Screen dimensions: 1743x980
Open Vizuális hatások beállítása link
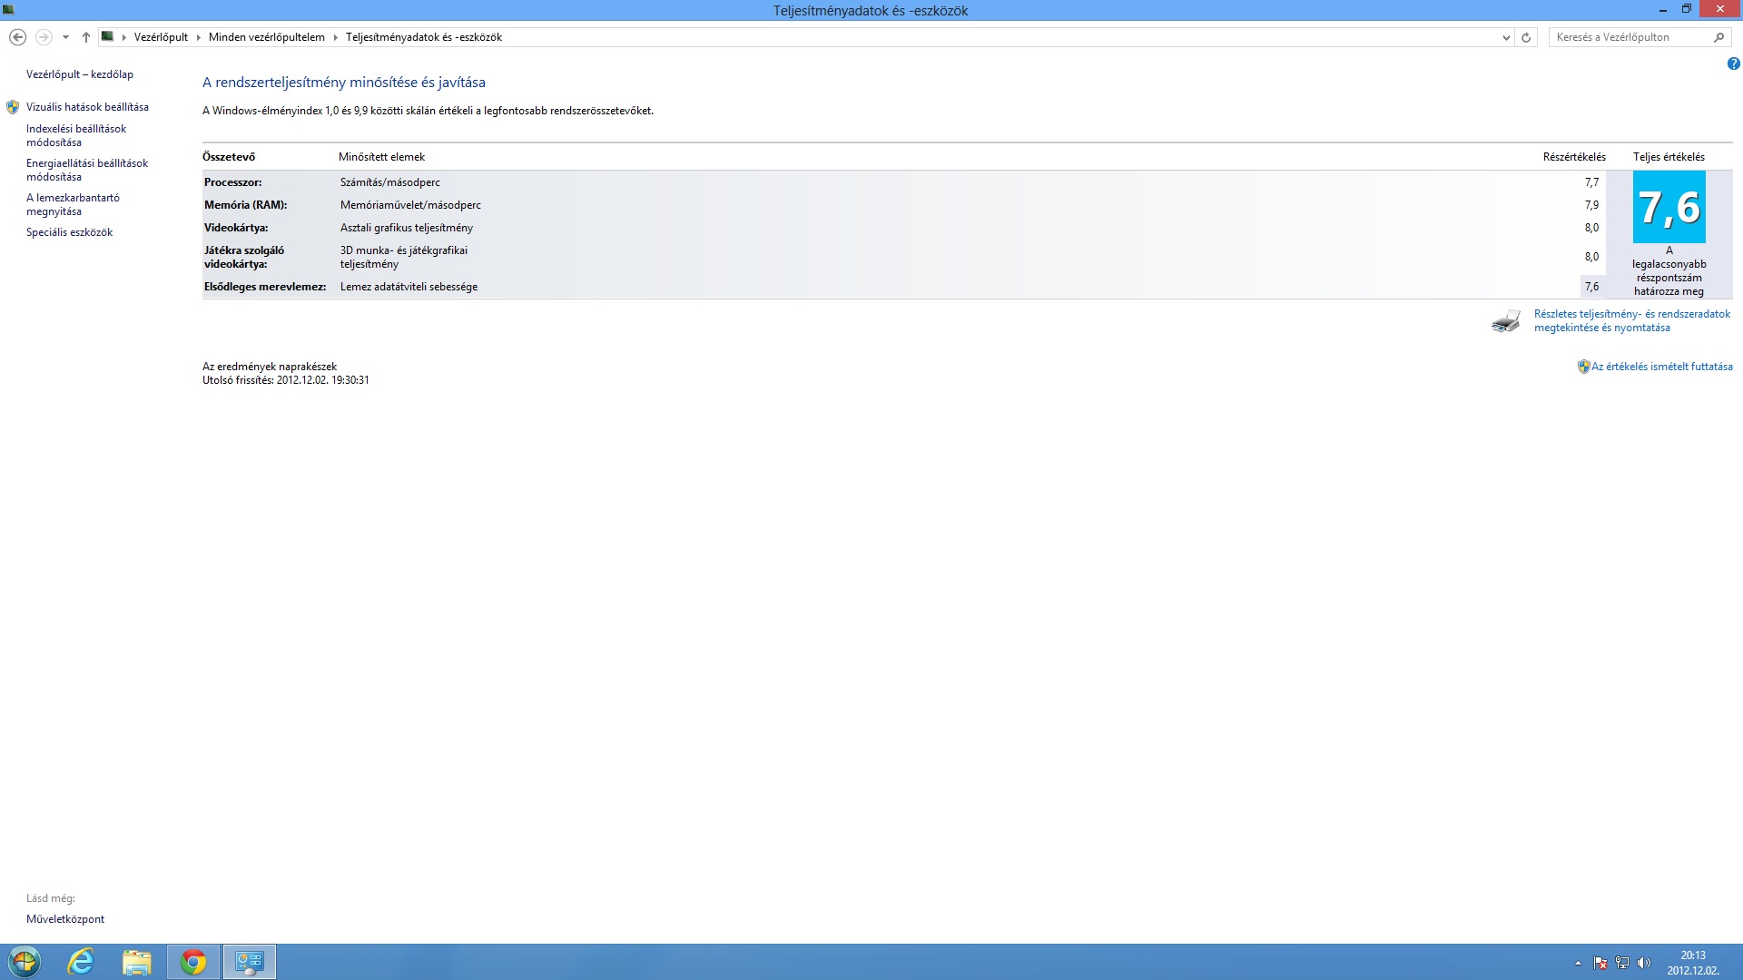coord(87,107)
